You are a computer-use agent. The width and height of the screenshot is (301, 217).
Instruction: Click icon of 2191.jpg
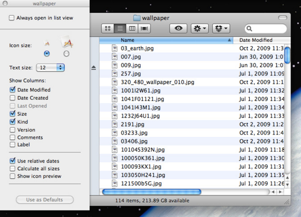pos(114,124)
